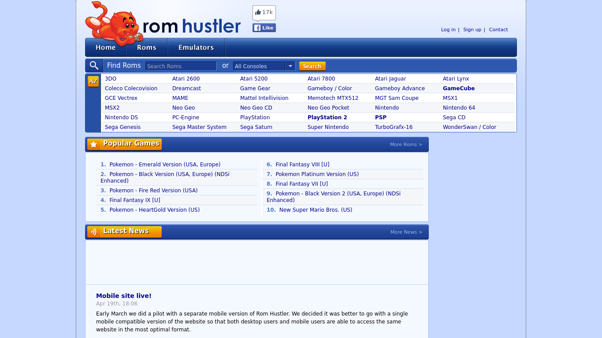The image size is (602, 338).
Task: Open Pokemon - Emerald Version game
Action: pyautogui.click(x=165, y=165)
